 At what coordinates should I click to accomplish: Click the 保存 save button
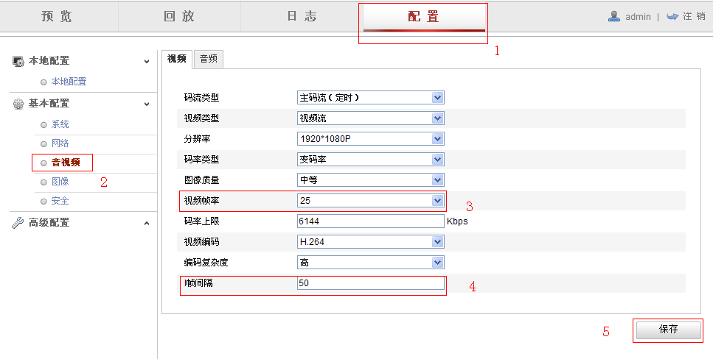pos(668,330)
